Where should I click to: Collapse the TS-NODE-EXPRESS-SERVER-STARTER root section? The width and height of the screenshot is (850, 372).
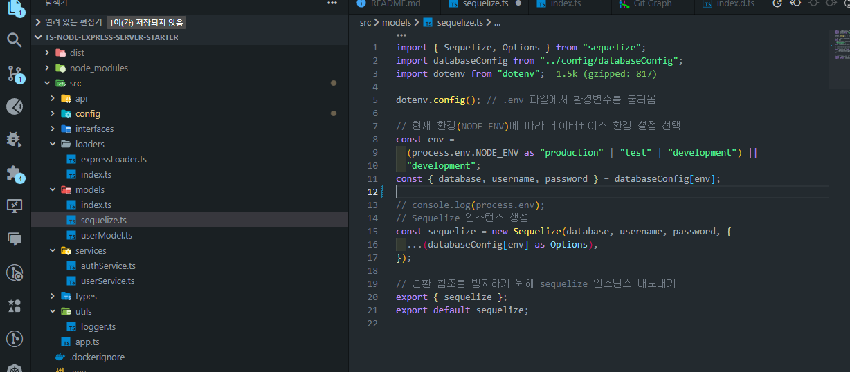(38, 37)
